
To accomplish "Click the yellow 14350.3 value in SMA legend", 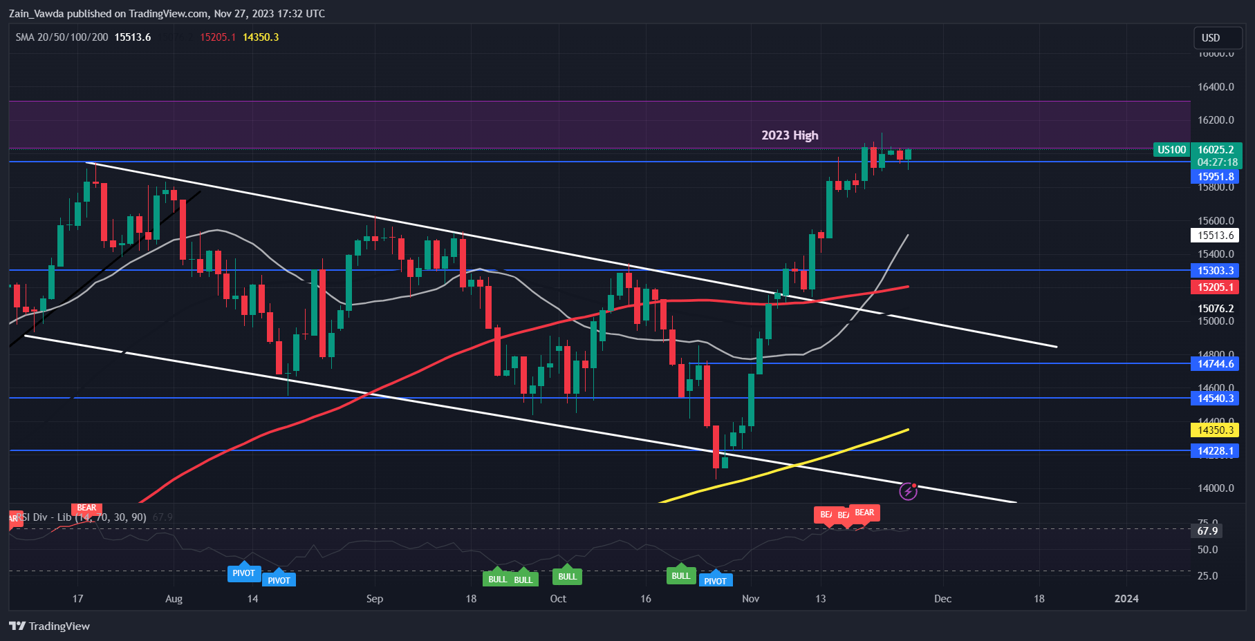I will point(261,37).
